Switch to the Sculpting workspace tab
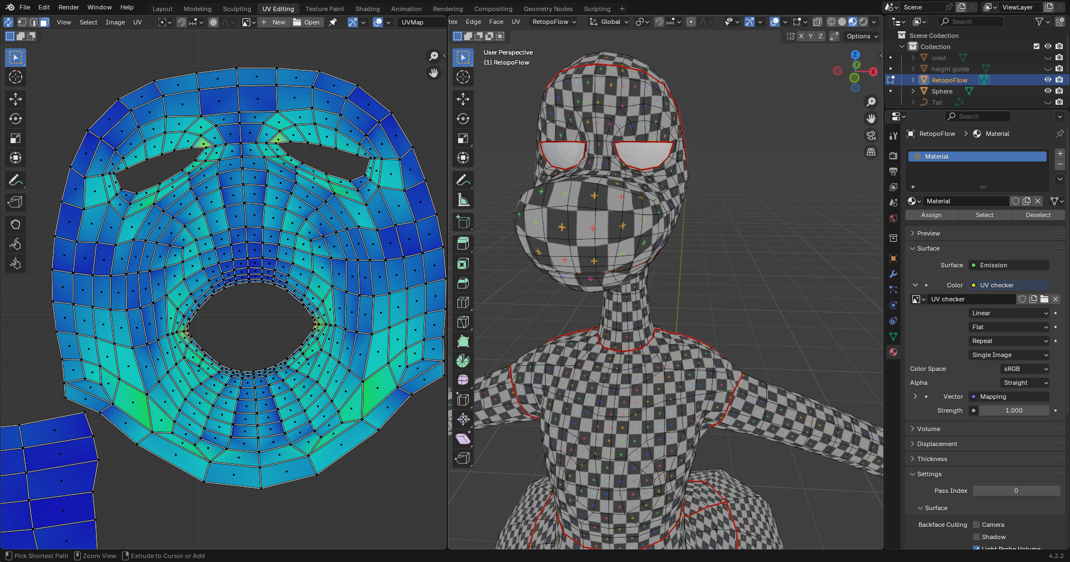Viewport: 1070px width, 562px height. (237, 8)
